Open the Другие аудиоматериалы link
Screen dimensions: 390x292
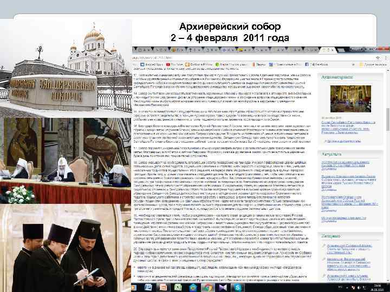tap(343, 141)
